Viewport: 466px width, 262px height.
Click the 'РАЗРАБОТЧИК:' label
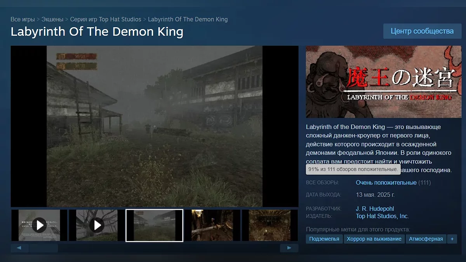click(x=323, y=209)
